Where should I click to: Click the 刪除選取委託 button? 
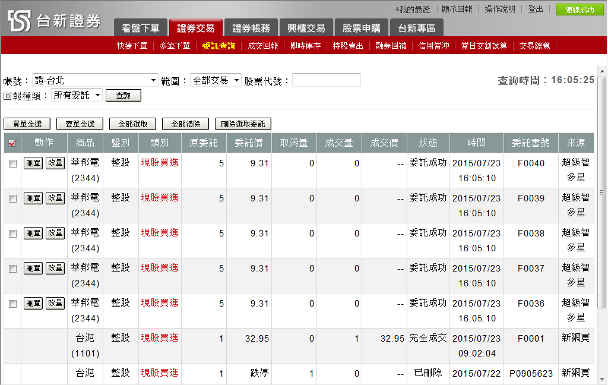(x=243, y=124)
